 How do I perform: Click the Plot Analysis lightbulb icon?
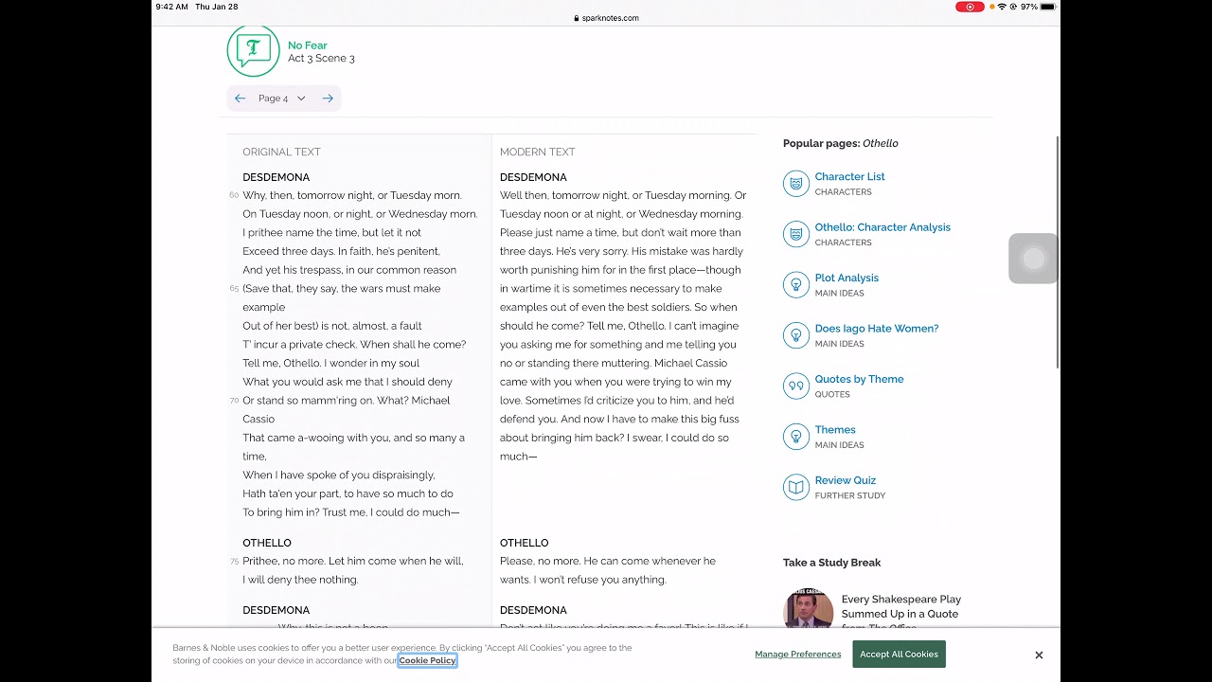pyautogui.click(x=796, y=284)
